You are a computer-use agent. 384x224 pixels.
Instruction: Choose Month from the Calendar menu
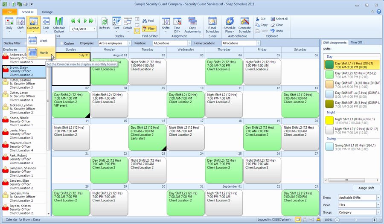pyautogui.click(x=41, y=52)
